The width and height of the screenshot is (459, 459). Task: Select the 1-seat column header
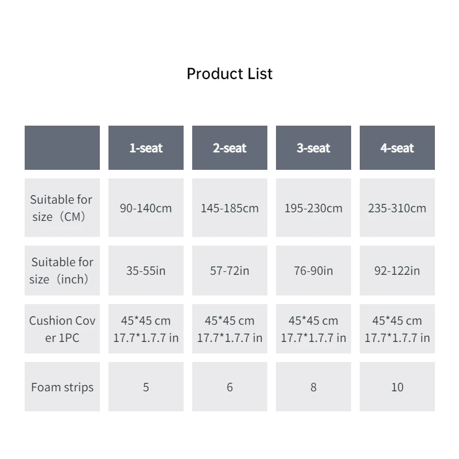(x=146, y=148)
